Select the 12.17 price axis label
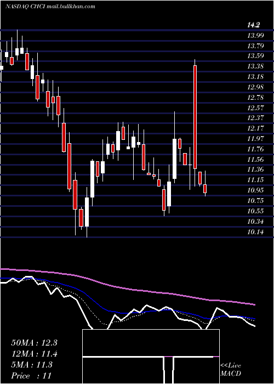Viewport: 274px width, 384px height. [255, 128]
